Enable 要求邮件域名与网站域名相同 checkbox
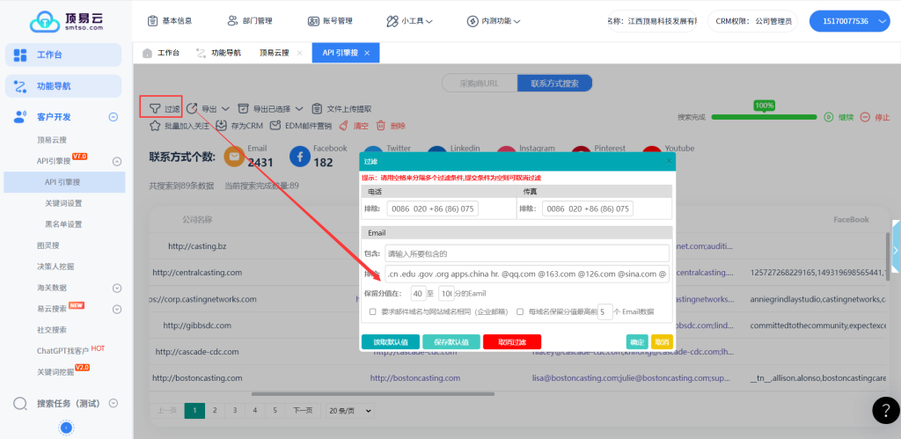Image resolution: width=901 pixels, height=439 pixels. coord(373,311)
